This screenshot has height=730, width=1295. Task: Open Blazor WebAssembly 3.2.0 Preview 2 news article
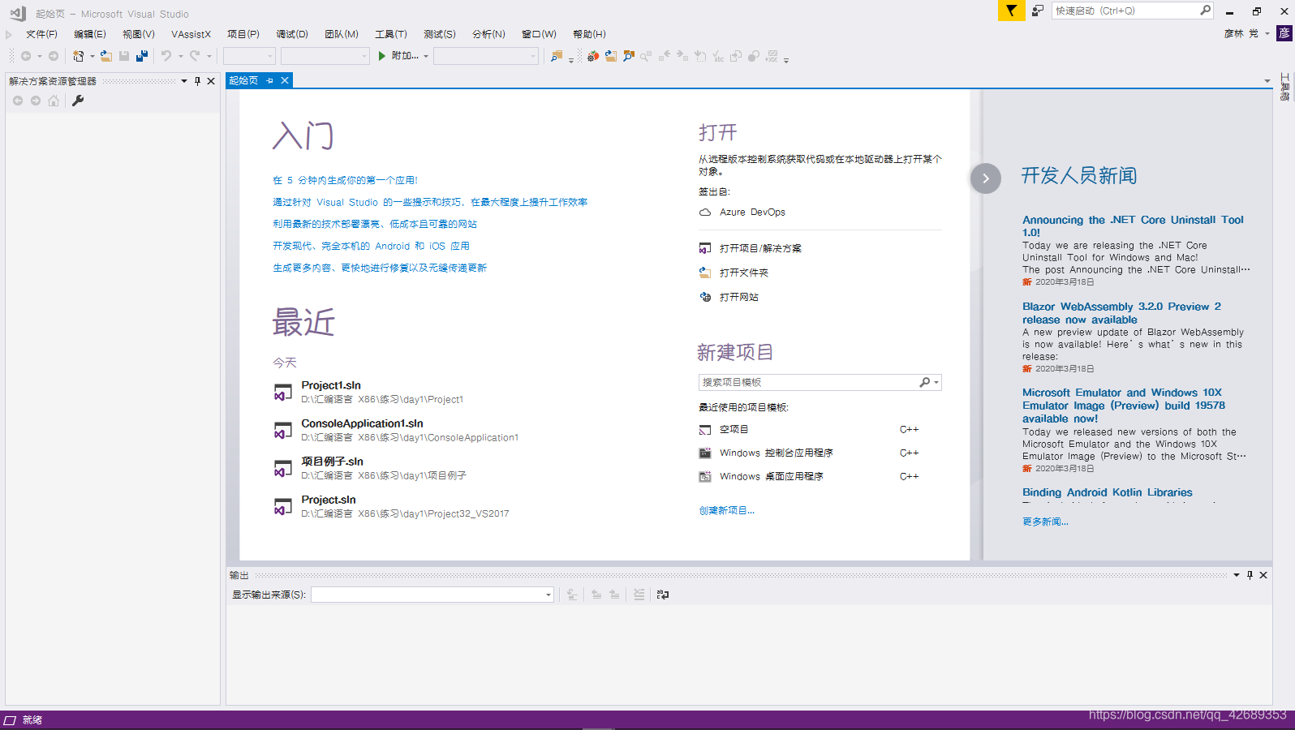tap(1121, 313)
